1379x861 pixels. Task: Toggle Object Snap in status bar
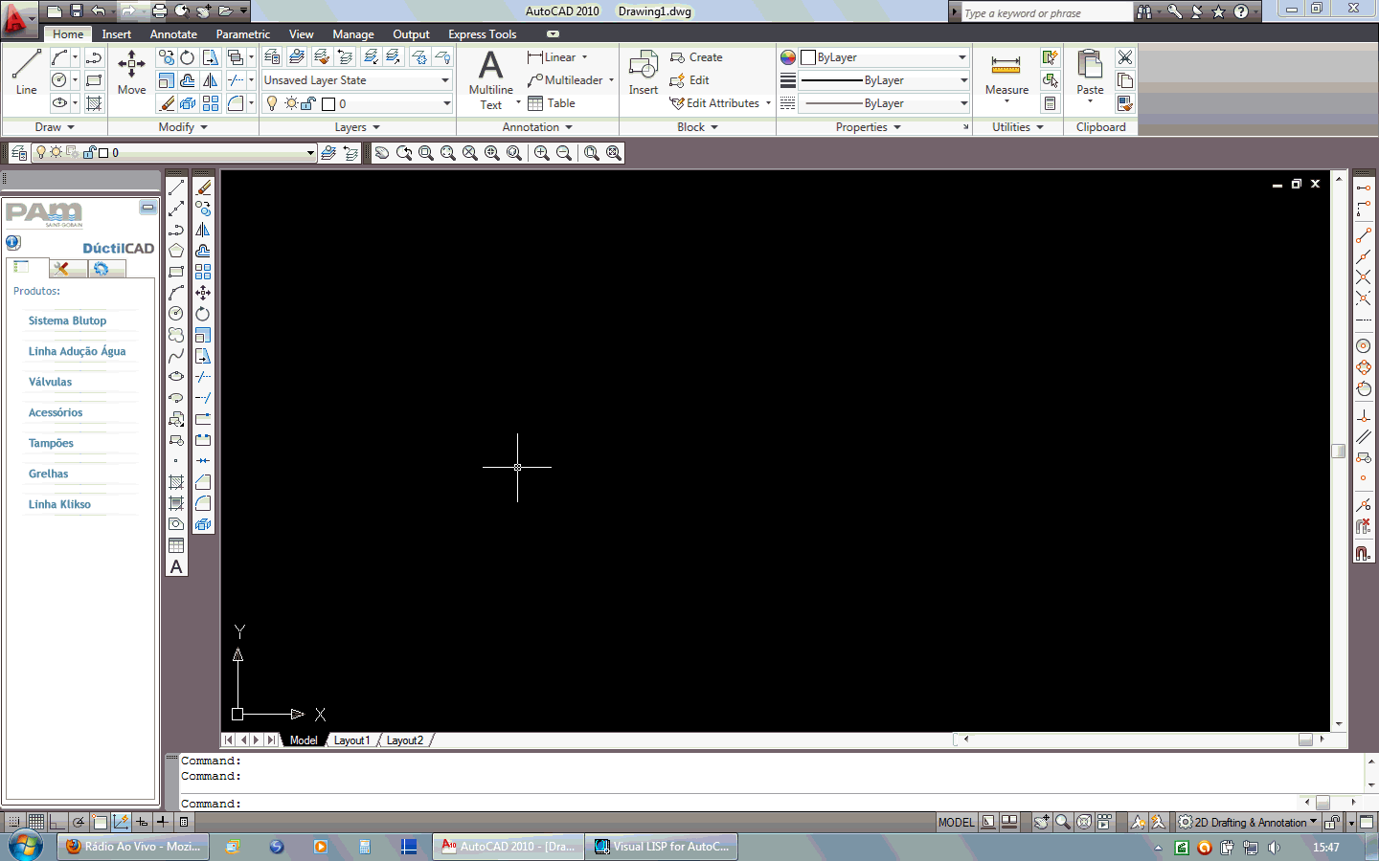(x=100, y=822)
